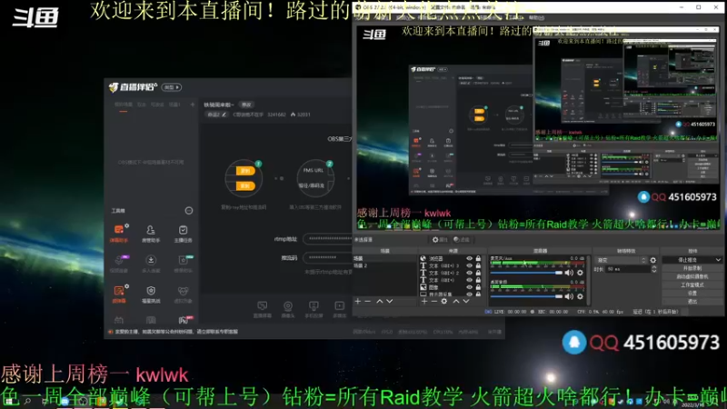Click 启动虚拟摄像机 in OBS controls
This screenshot has width=727, height=409.
(692, 277)
